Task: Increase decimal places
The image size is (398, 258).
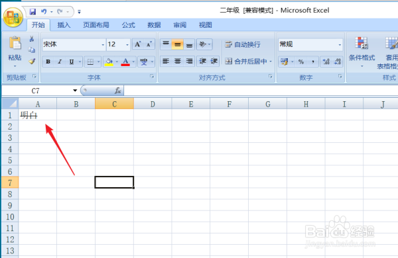Action: 326,62
